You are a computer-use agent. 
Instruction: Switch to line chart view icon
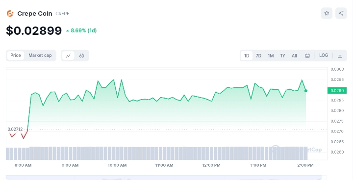pos(68,55)
